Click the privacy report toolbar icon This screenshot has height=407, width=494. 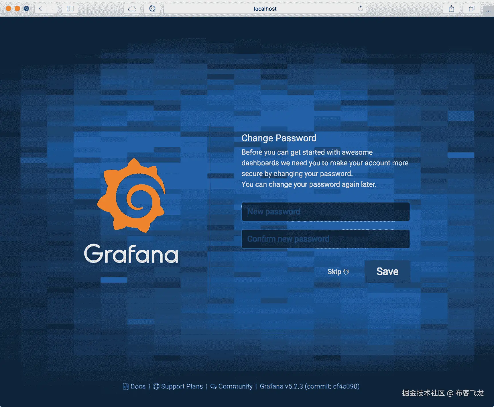[x=152, y=9]
